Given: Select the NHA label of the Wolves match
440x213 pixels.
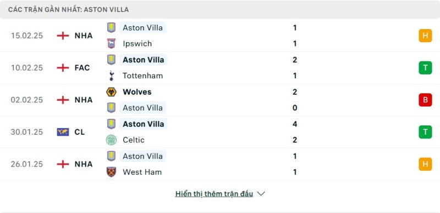Looking at the screenshot, I should pyautogui.click(x=84, y=100).
